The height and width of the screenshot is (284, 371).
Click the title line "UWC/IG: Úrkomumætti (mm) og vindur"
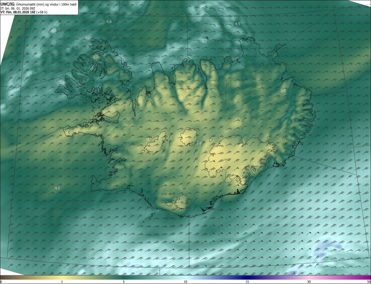click(38, 4)
